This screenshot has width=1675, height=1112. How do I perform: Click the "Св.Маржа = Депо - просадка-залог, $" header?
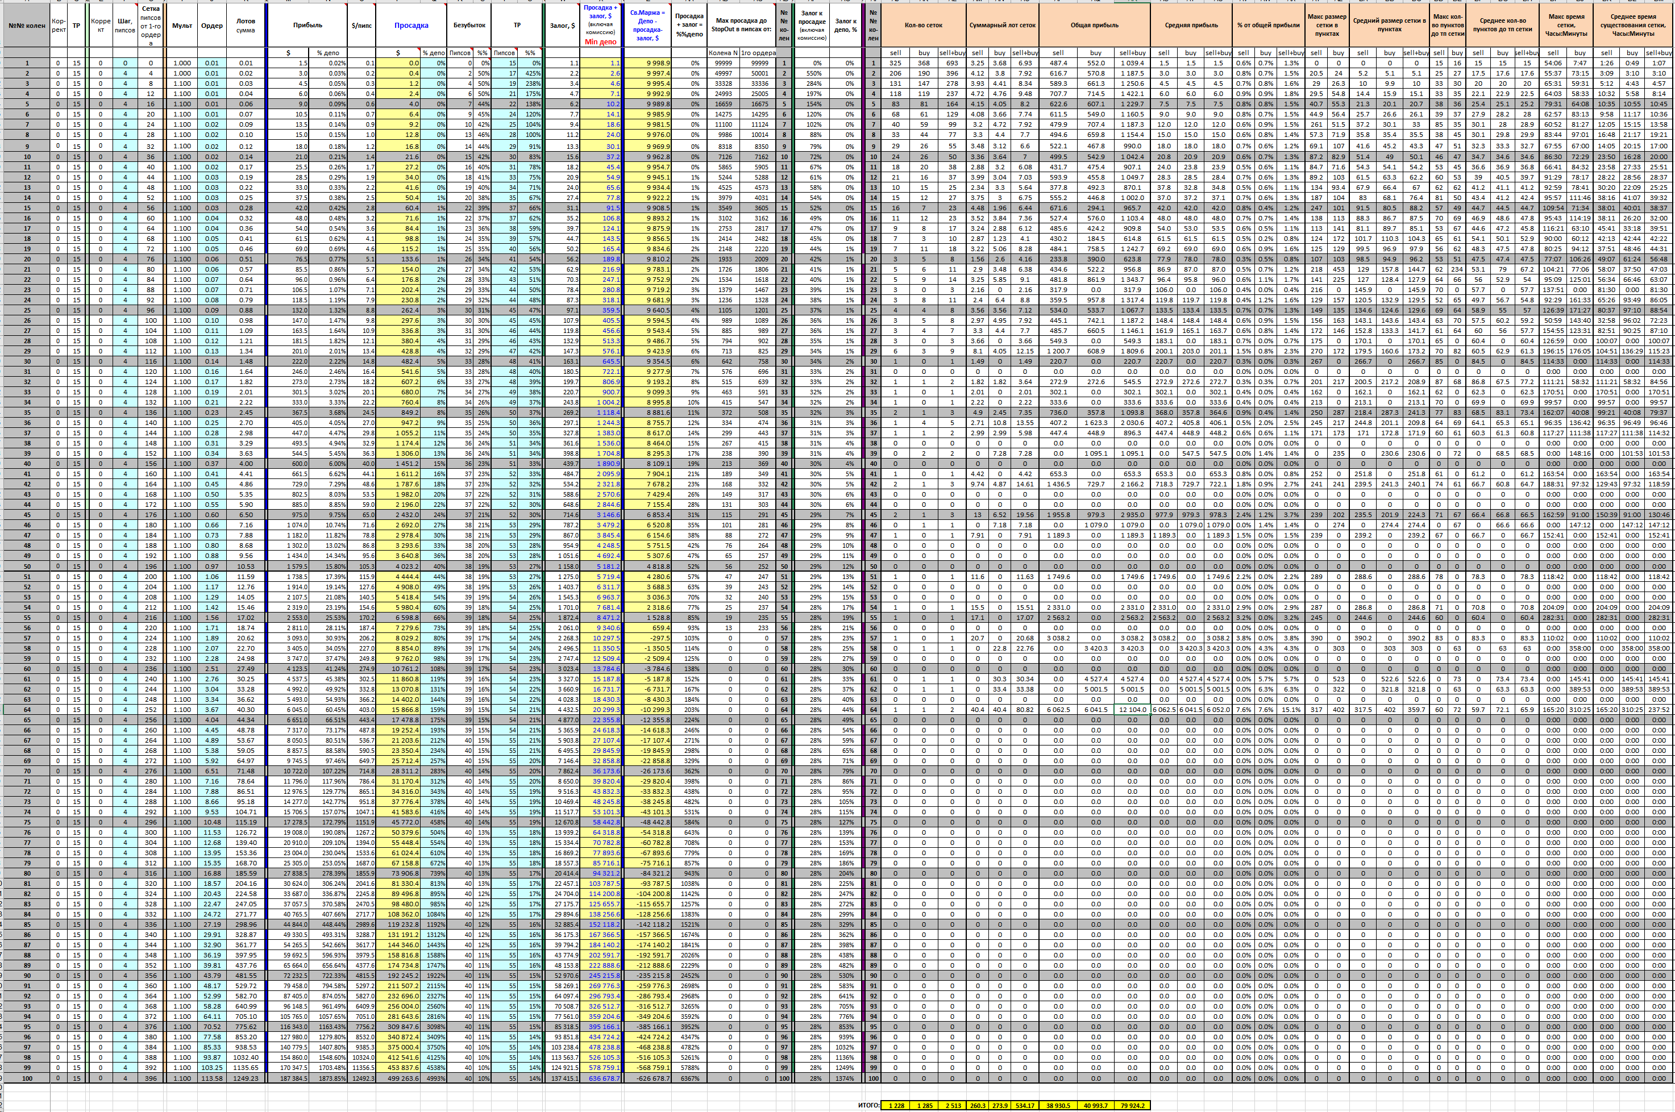click(x=647, y=26)
